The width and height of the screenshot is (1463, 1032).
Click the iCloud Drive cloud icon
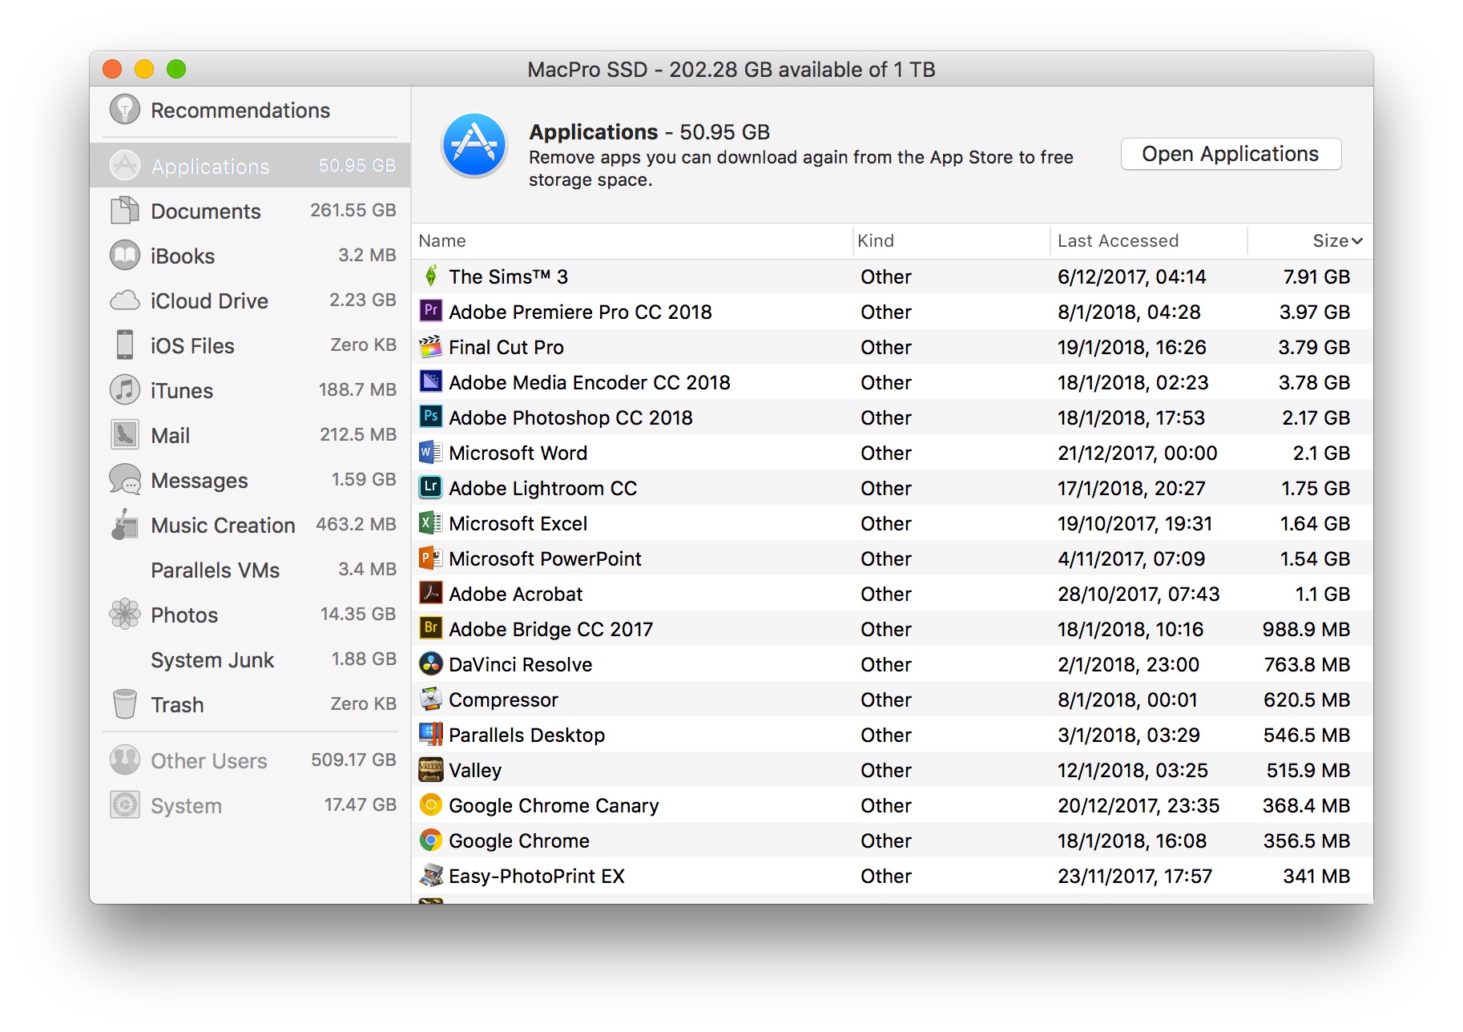(x=125, y=300)
